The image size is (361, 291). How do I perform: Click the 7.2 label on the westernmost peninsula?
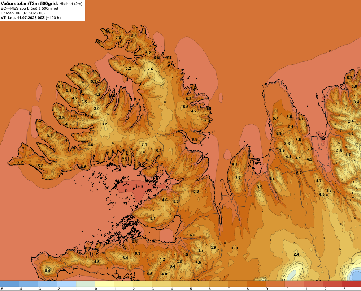coord(20,162)
